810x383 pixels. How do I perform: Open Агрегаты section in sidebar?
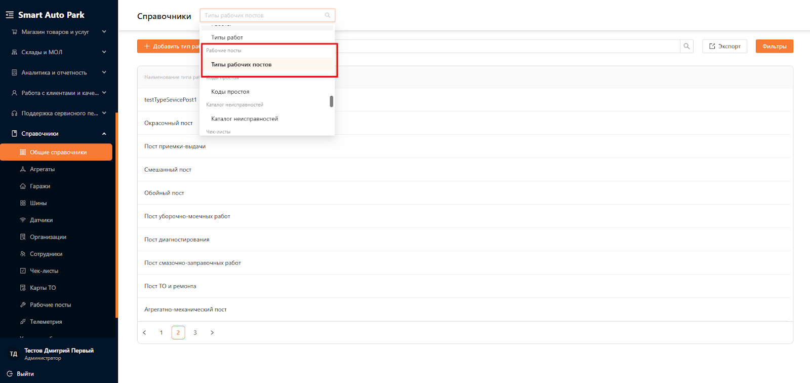[x=42, y=169]
